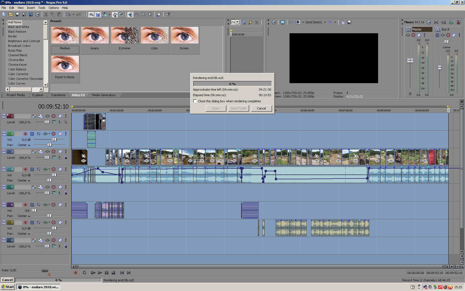Click Cancel in the bottom status bar
The image size is (465, 291).
7,280
